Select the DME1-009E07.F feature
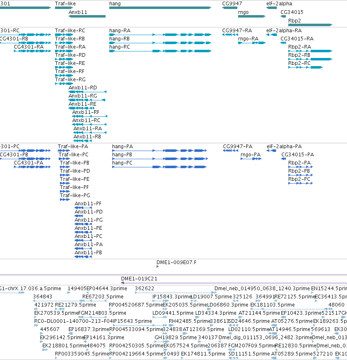The image size is (347, 360). 157,267
